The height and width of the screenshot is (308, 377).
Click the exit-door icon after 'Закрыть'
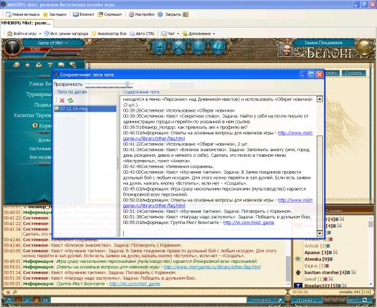(185, 14)
